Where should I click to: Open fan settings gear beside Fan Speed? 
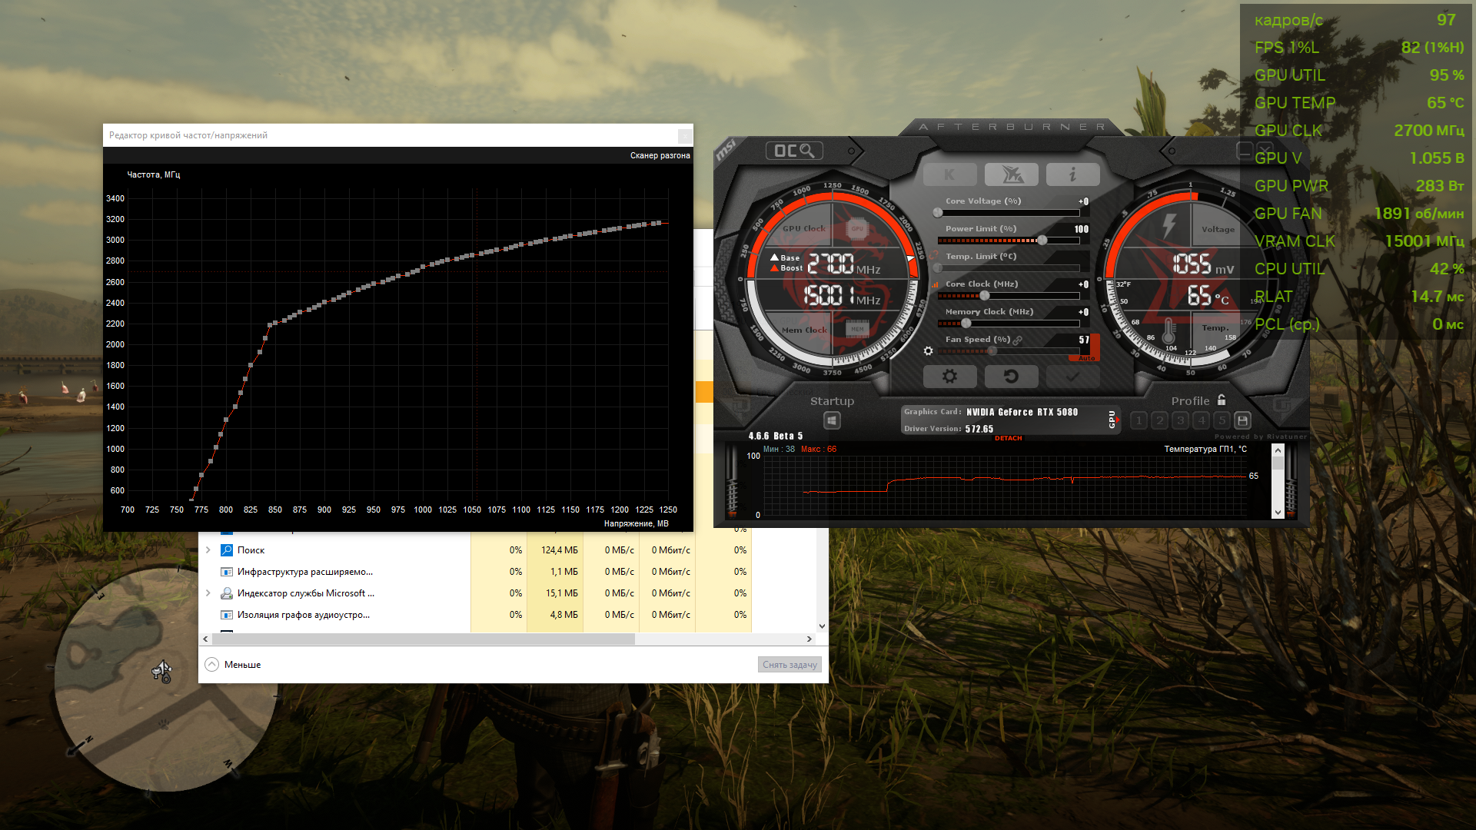928,351
